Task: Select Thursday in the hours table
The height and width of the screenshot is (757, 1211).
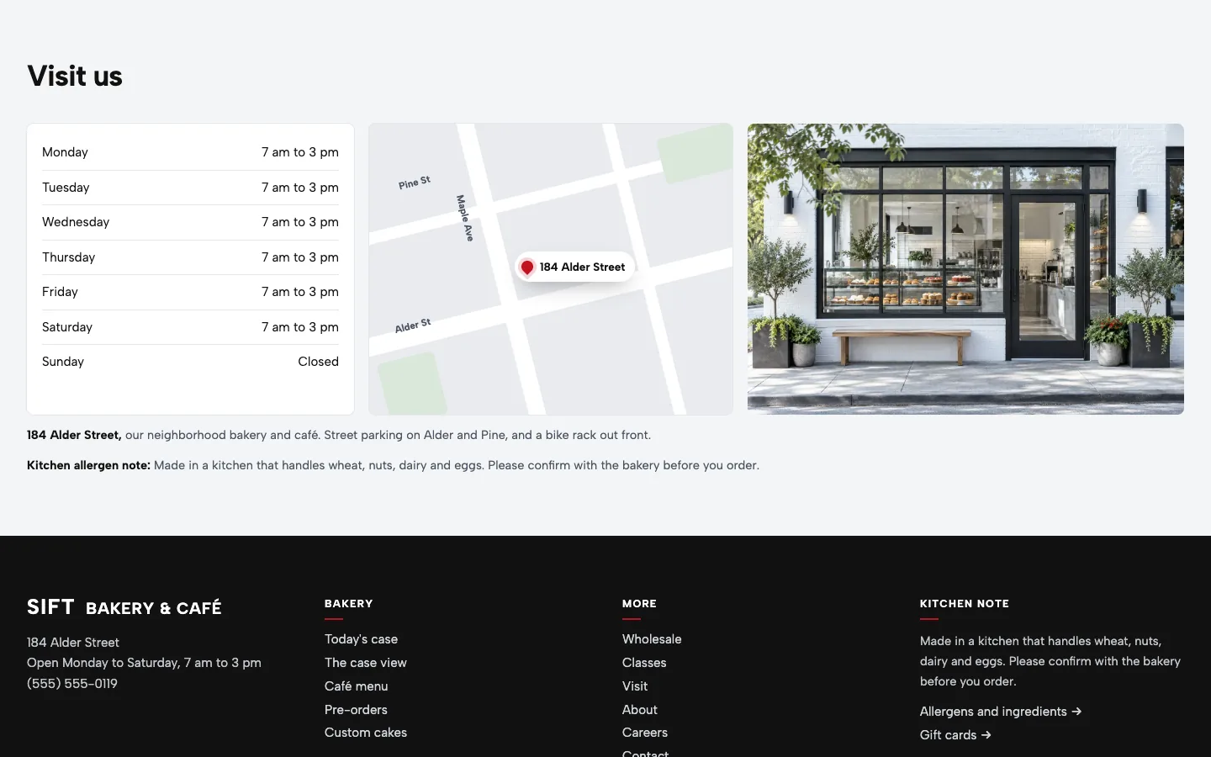Action: click(x=68, y=257)
